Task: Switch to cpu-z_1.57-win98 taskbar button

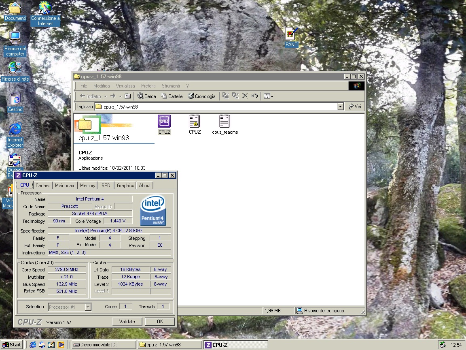Action: pyautogui.click(x=169, y=345)
